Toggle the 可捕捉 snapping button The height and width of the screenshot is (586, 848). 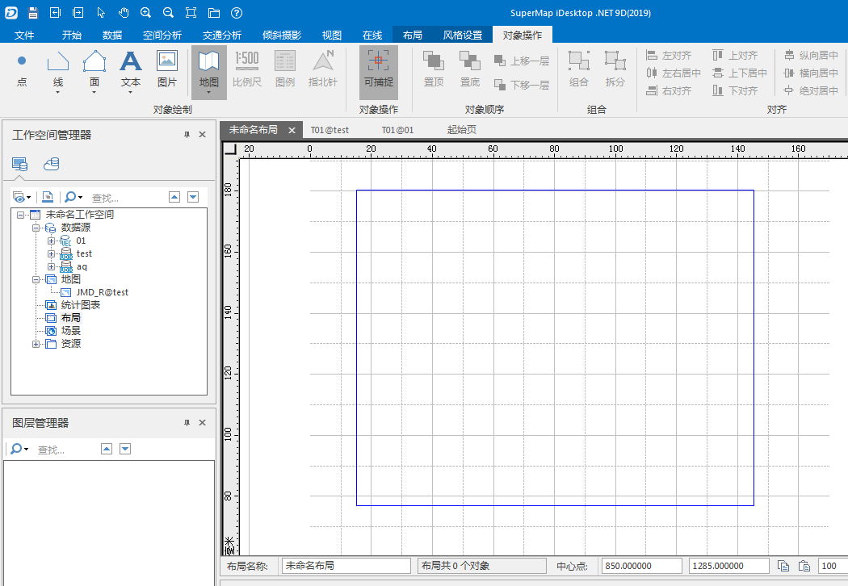point(379,72)
